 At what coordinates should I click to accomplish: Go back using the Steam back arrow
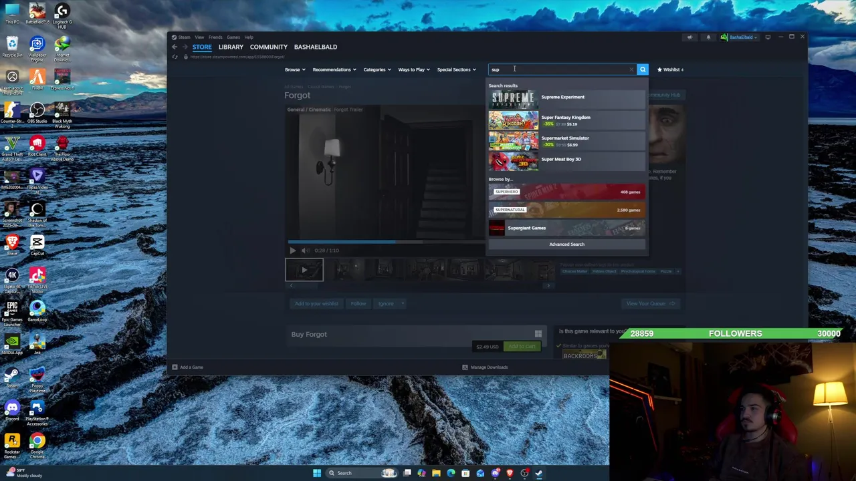click(x=174, y=47)
